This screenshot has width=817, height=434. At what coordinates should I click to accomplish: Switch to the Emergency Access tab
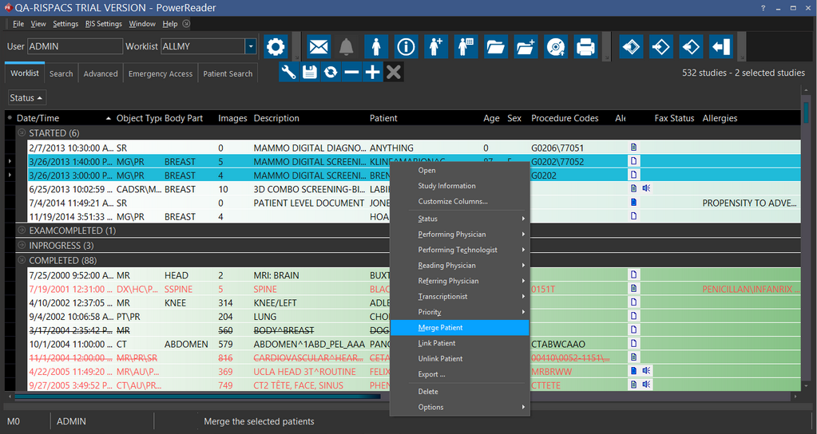coord(161,73)
